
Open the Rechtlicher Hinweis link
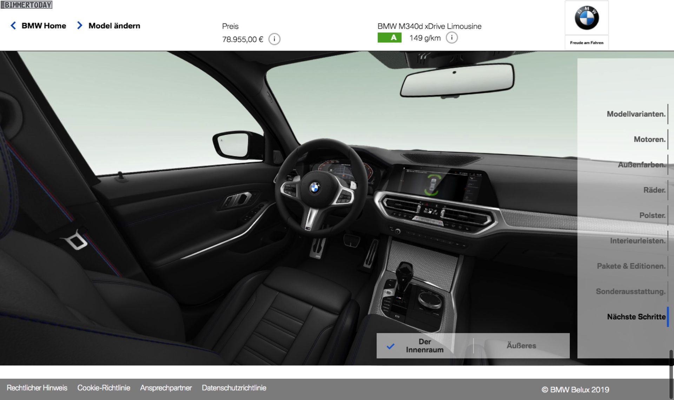coord(37,388)
